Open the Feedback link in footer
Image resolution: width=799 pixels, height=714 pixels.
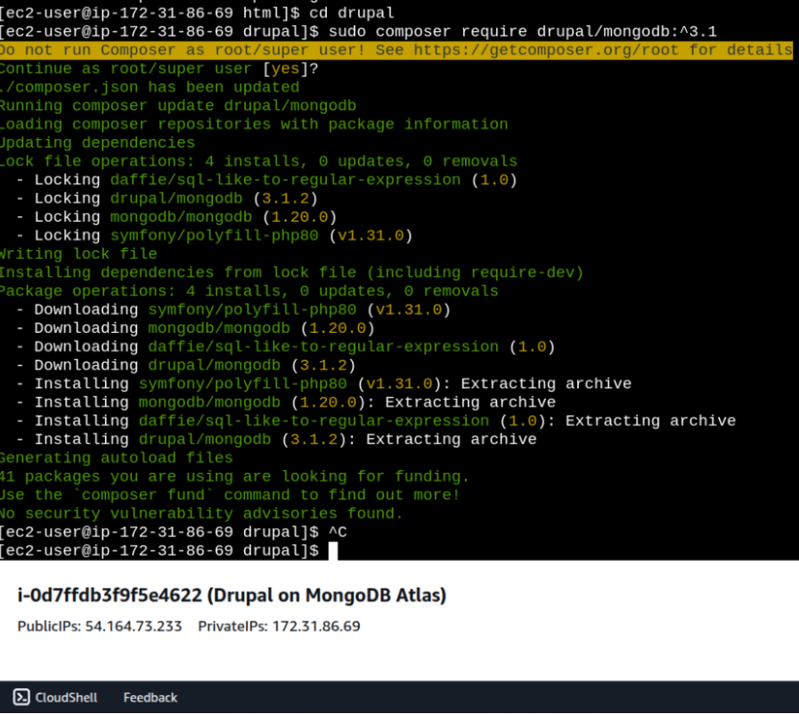151,697
